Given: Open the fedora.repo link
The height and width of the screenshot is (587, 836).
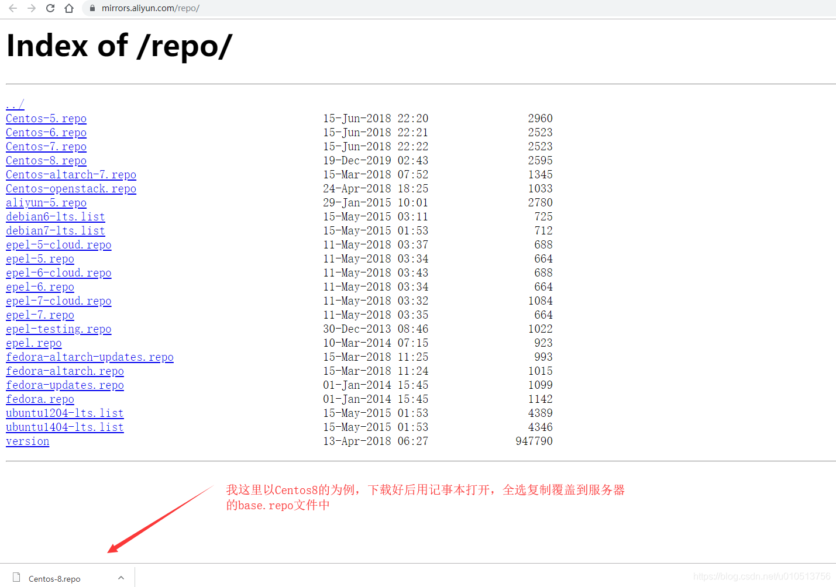Looking at the screenshot, I should [40, 399].
